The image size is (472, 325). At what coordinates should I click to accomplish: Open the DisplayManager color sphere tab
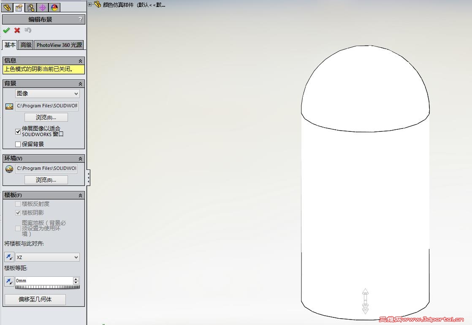54,8
